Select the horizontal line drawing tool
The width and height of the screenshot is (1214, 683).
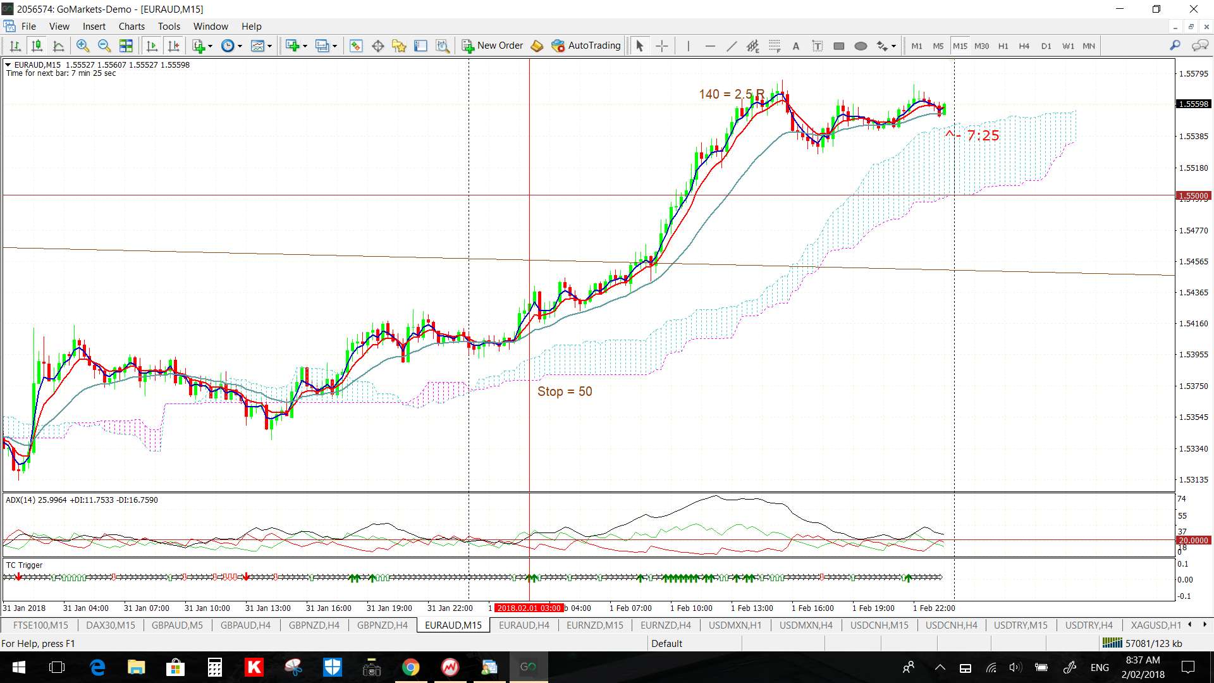pyautogui.click(x=710, y=46)
